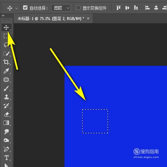Enable the 显示变换控件 checkbox

pos(78,8)
